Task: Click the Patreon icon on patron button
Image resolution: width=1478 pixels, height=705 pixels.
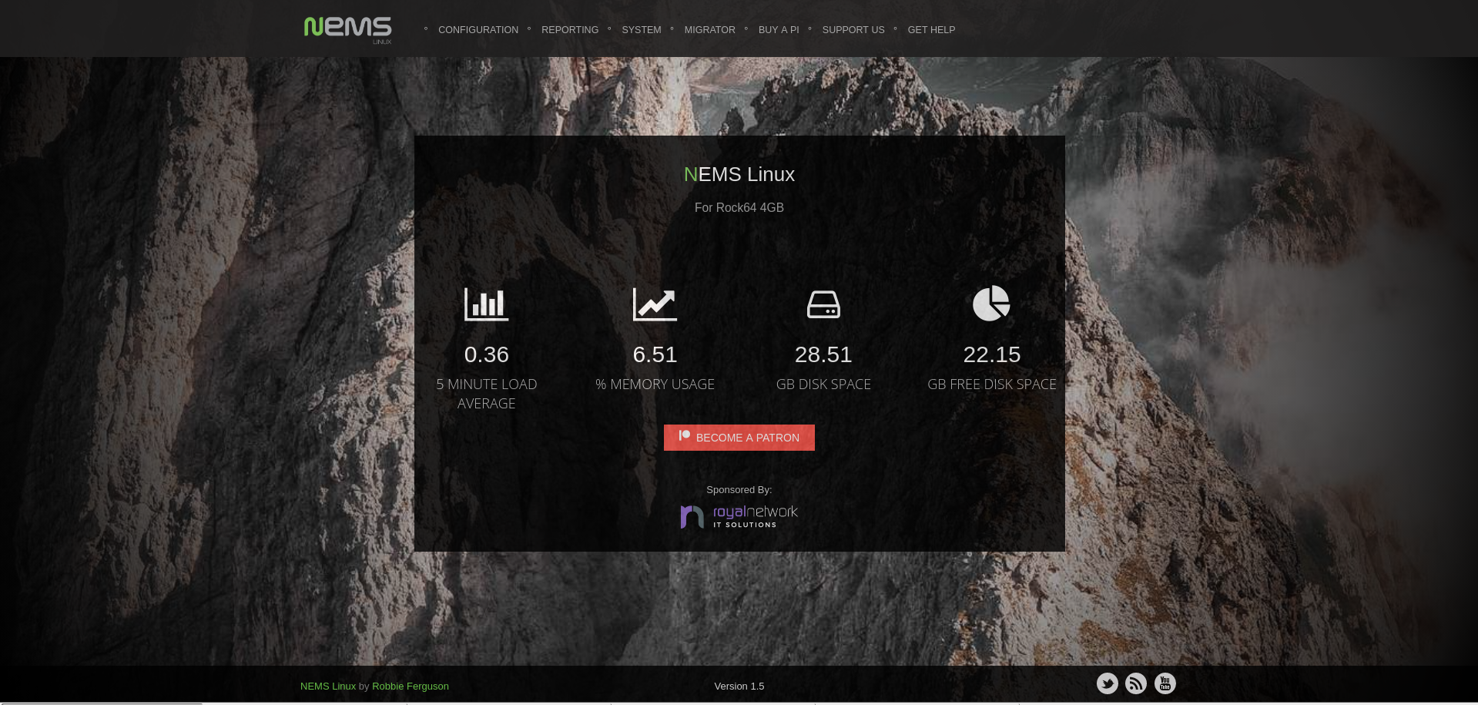Action: [684, 436]
